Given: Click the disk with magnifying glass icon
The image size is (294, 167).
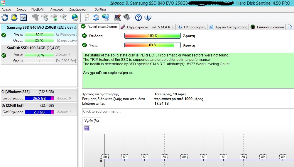Looking at the screenshot, I should coord(63,18).
